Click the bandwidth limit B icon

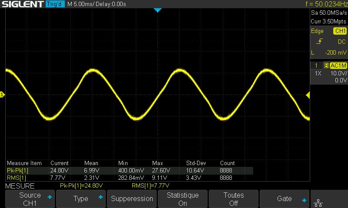point(326,65)
